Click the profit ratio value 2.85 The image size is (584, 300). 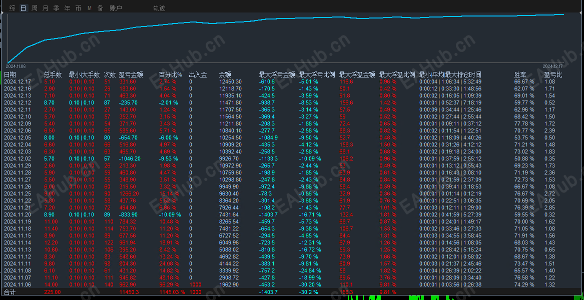(x=550, y=207)
